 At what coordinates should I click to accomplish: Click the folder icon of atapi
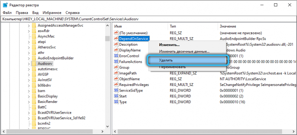click(34, 42)
